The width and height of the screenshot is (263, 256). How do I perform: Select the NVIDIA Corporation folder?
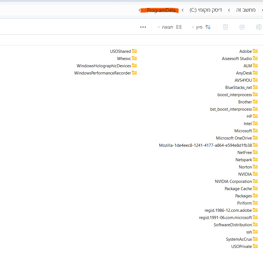click(x=233, y=182)
